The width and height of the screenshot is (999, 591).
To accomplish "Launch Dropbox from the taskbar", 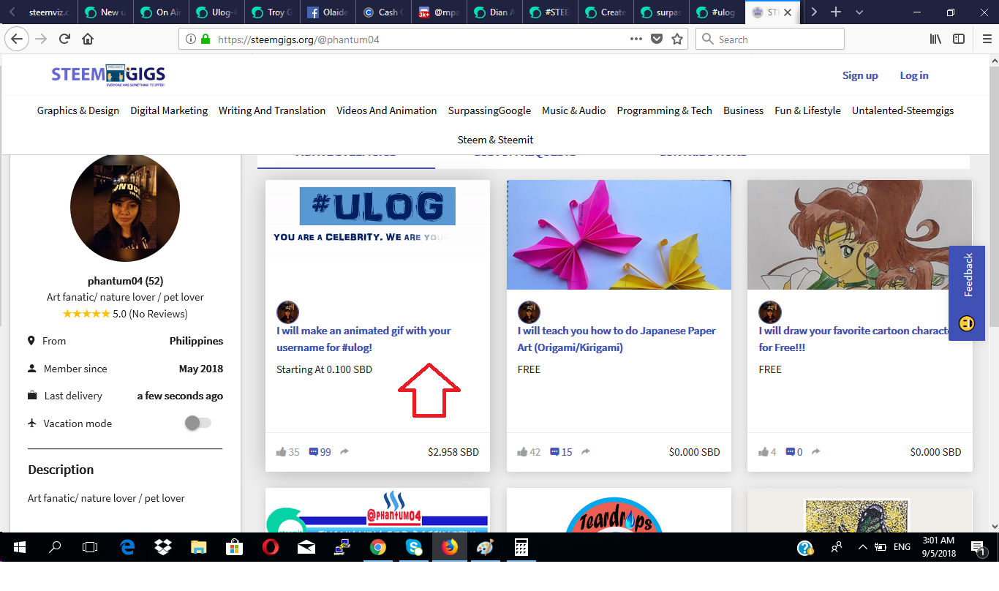I will [x=163, y=547].
